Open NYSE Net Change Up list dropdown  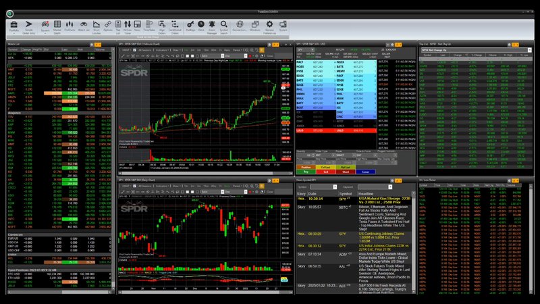[529, 50]
